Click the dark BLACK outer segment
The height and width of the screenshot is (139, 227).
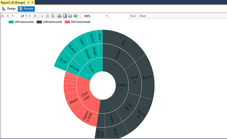pos(147,77)
